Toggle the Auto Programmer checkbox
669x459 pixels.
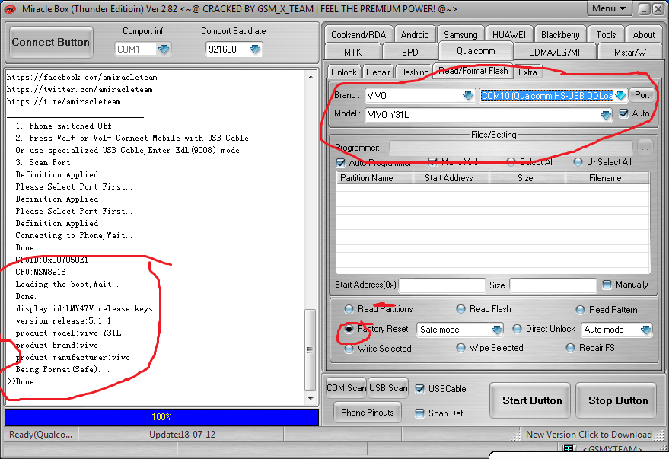[x=340, y=163]
